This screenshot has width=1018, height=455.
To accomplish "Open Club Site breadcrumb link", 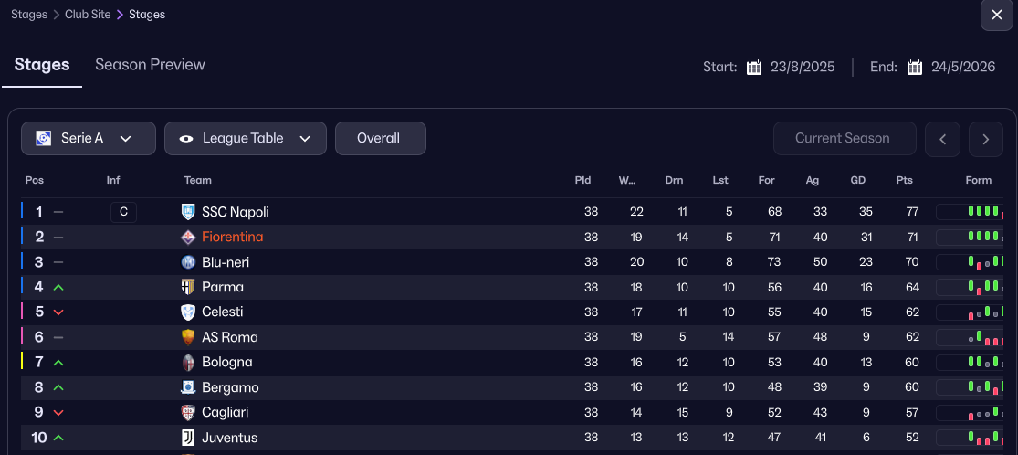I will [88, 15].
